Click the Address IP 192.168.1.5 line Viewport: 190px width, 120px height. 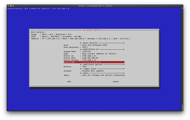80,39
